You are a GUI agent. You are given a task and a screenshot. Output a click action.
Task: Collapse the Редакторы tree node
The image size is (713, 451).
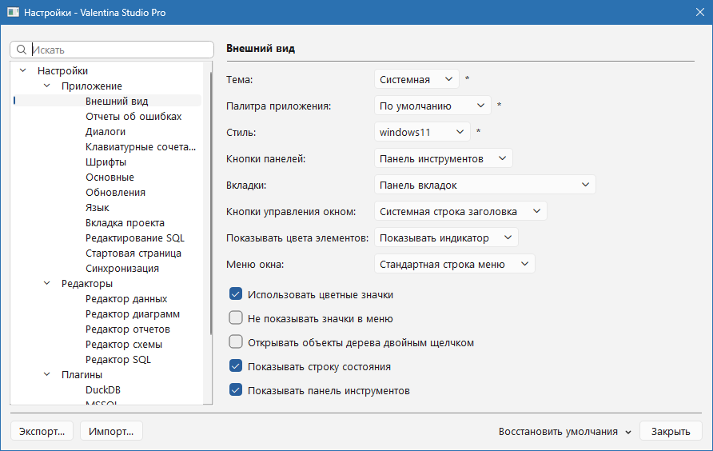pyautogui.click(x=47, y=283)
